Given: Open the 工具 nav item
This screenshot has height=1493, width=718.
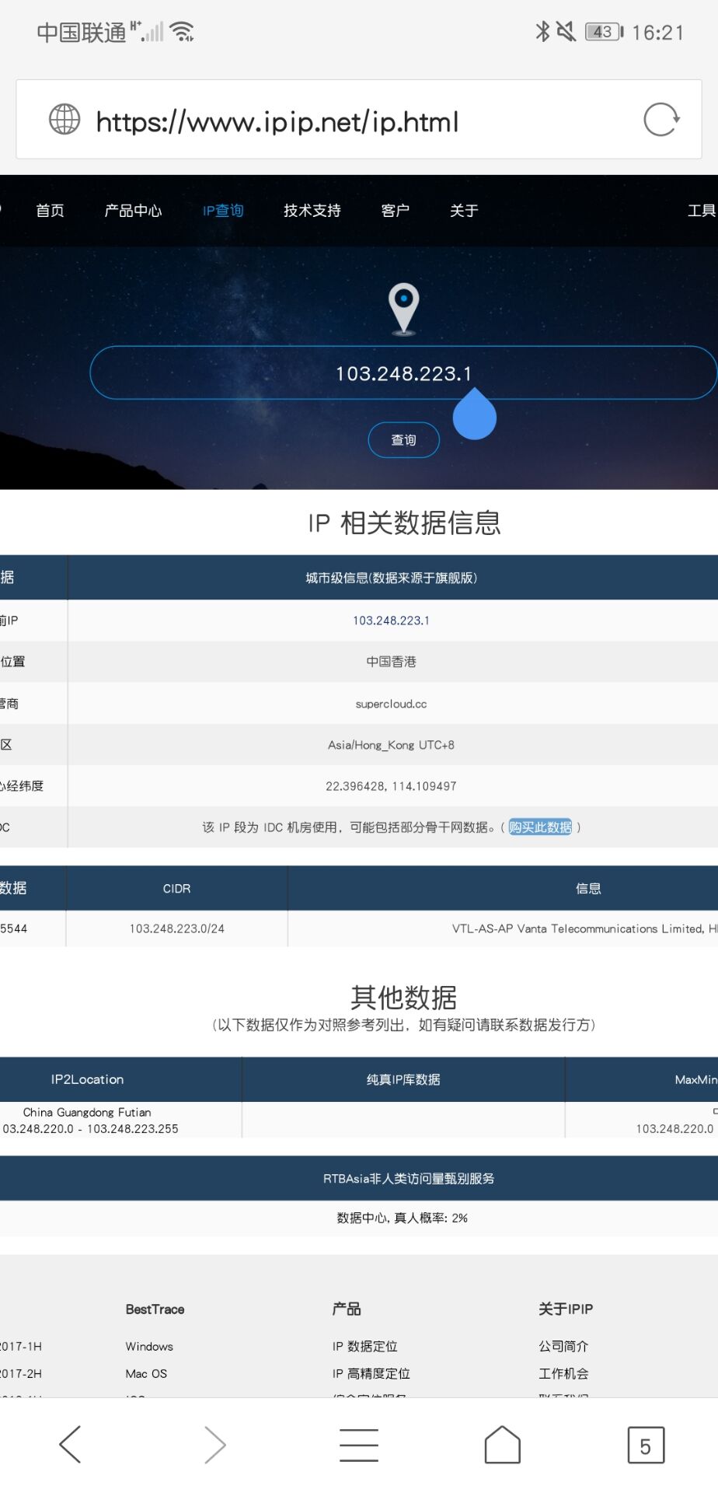Looking at the screenshot, I should 702,211.
